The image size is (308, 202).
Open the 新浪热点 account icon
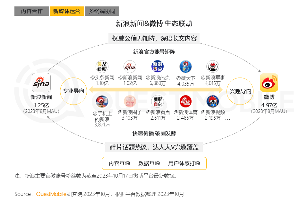pos(157,67)
